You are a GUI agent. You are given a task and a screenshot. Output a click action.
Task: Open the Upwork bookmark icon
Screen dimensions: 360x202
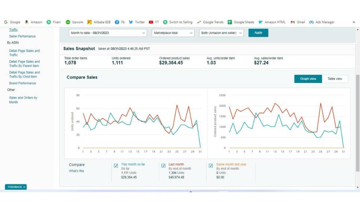click(x=68, y=22)
